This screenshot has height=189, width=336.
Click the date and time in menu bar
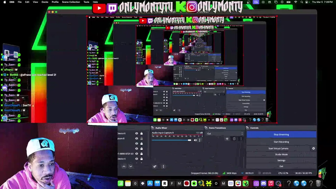[323, 2]
